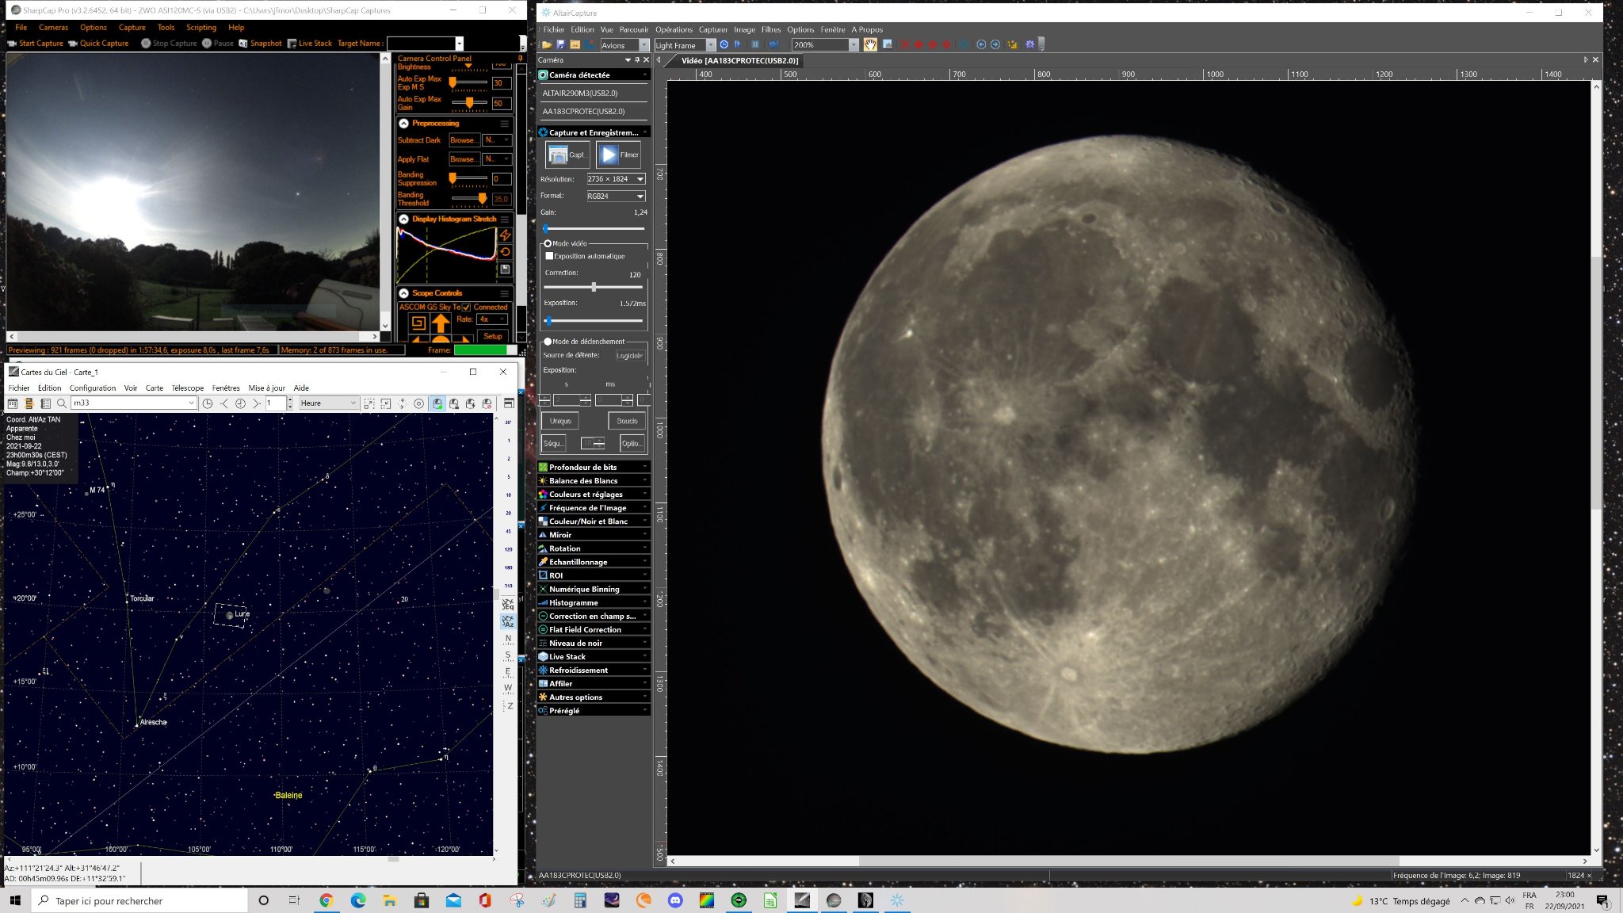The height and width of the screenshot is (913, 1623).
Task: Click the pin icon of the Caméra panel
Action: point(637,60)
